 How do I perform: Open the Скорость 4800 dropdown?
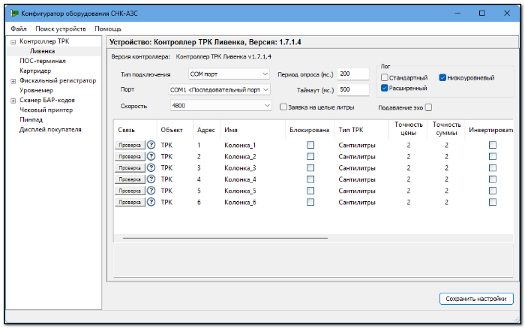pos(221,106)
